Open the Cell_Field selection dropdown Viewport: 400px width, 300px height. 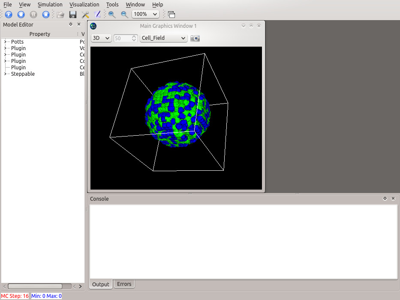164,38
